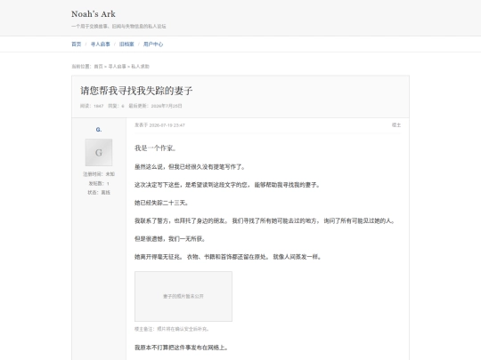Viewport: 481px width, 360px height.
Task: Click the thread title 请您帮我寻找我失踪的妻子
Action: (136, 91)
